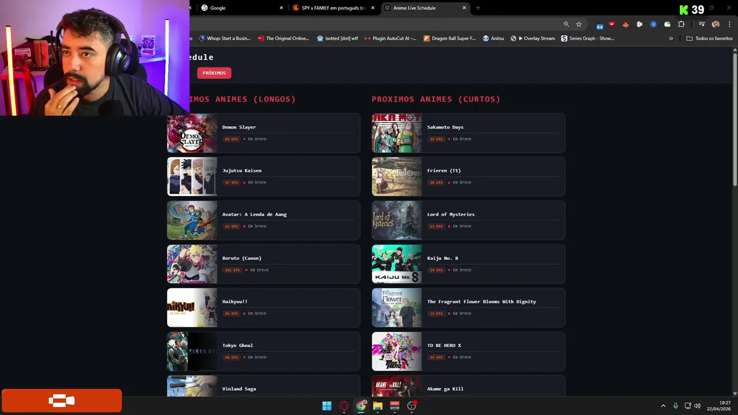Viewport: 738px width, 415px height.
Task: Open a new tab with plus button
Action: pos(478,7)
